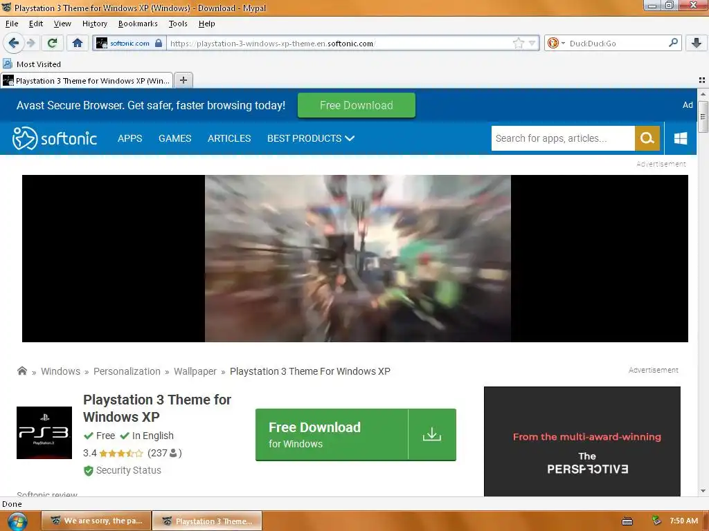Viewport: 709px width, 531px height.
Task: Click the on-screen keyboard tray icon
Action: click(x=627, y=521)
